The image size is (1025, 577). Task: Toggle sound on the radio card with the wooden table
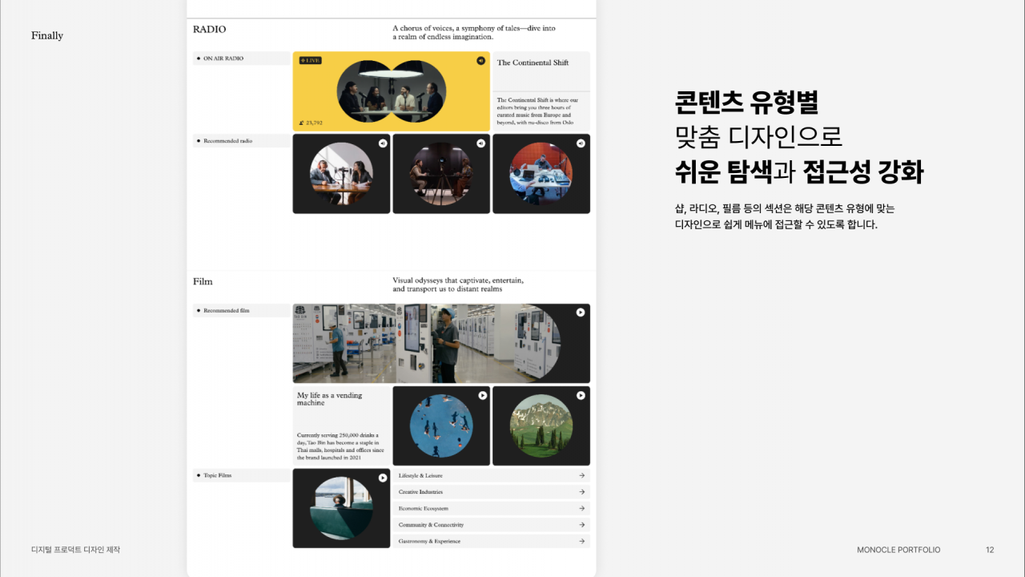382,143
